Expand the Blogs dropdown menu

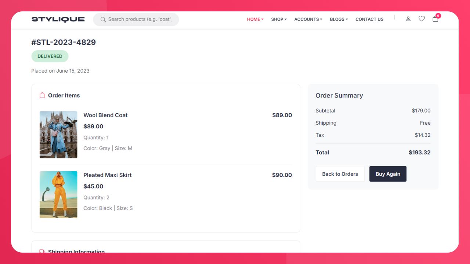pyautogui.click(x=339, y=19)
